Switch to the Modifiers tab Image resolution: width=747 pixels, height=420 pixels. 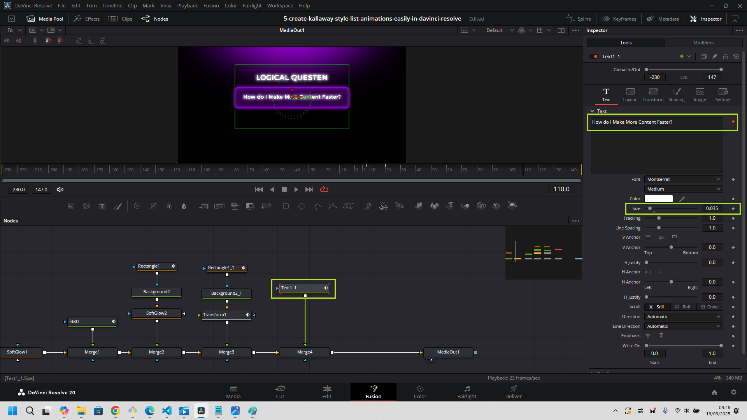(x=703, y=43)
